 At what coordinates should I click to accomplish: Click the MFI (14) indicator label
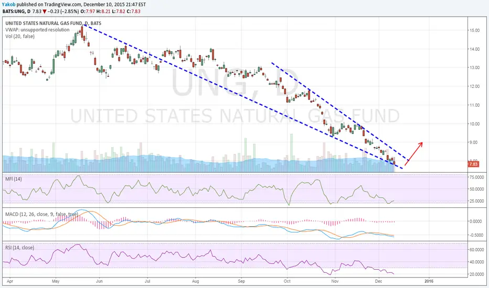pyautogui.click(x=14, y=179)
